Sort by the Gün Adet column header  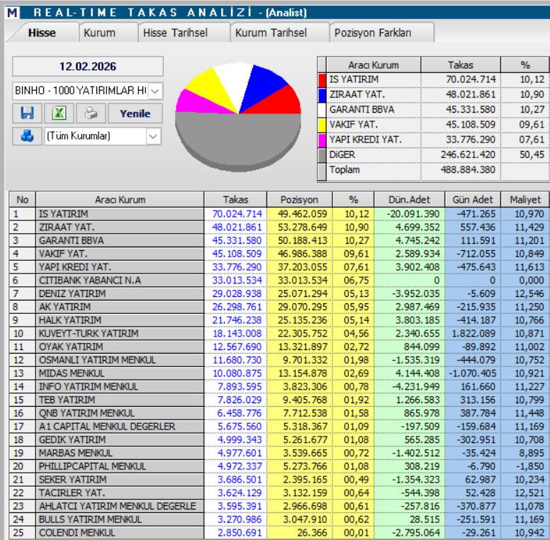pyautogui.click(x=472, y=200)
